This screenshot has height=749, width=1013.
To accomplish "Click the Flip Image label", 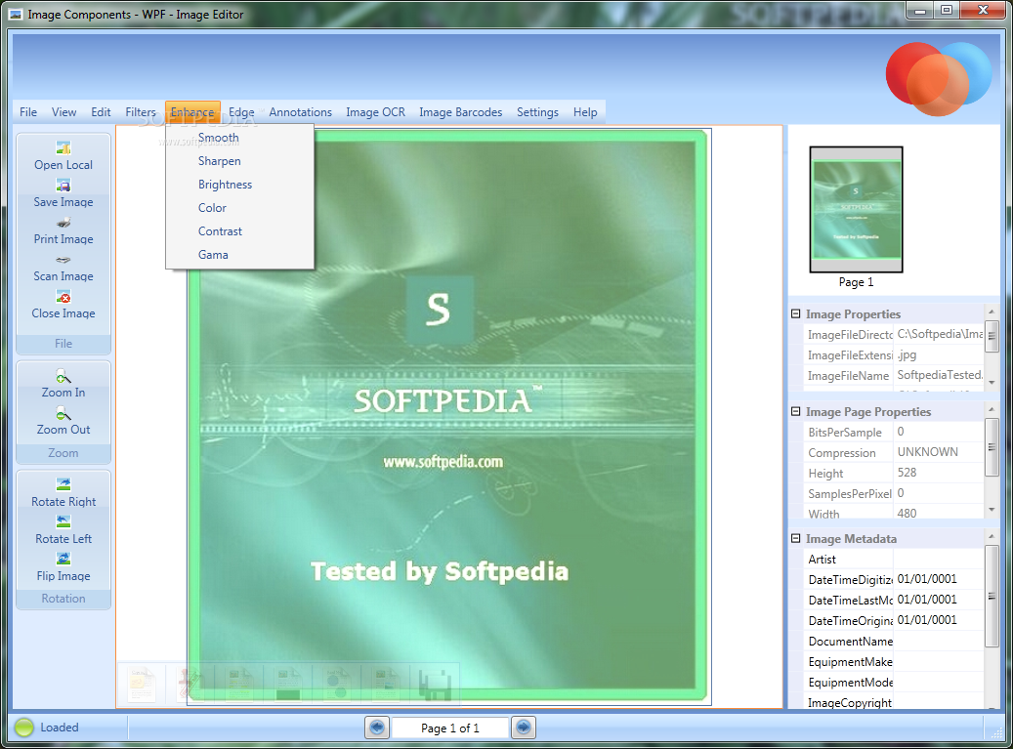I will click(63, 576).
